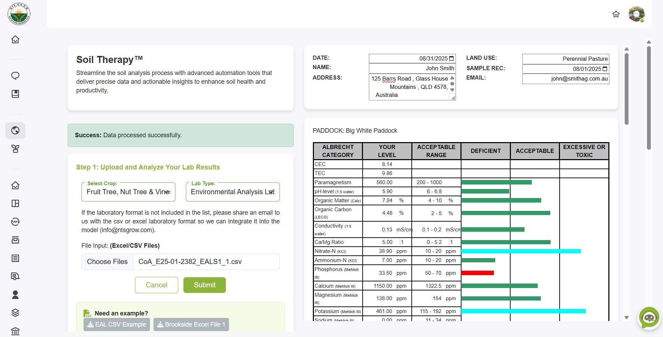This screenshot has height=337, width=663.
Task: Click into the EMAIL input field
Action: (566, 79)
